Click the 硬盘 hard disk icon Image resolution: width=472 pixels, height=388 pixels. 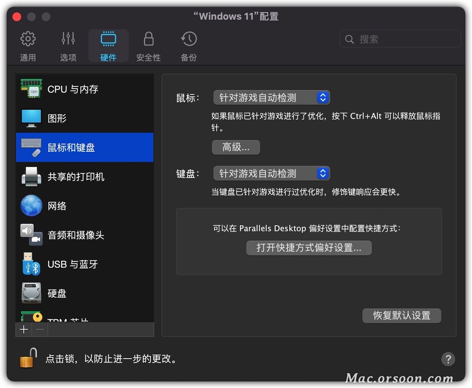point(31,293)
